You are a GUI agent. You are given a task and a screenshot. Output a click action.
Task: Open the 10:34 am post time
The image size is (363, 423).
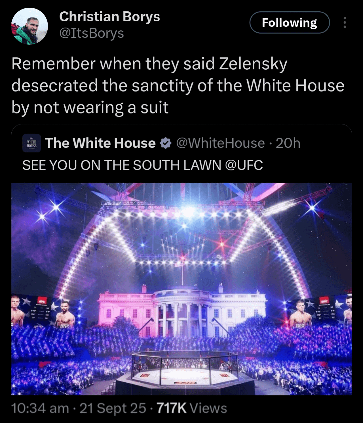pos(40,408)
